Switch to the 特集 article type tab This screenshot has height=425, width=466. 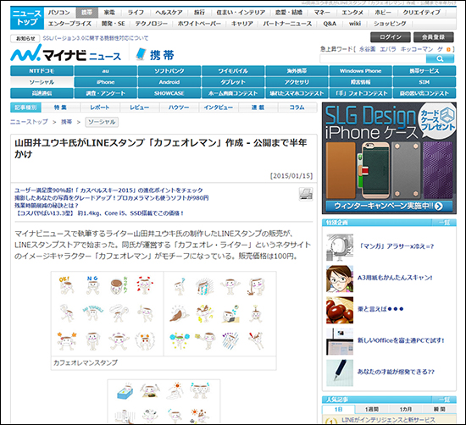pyautogui.click(x=60, y=108)
